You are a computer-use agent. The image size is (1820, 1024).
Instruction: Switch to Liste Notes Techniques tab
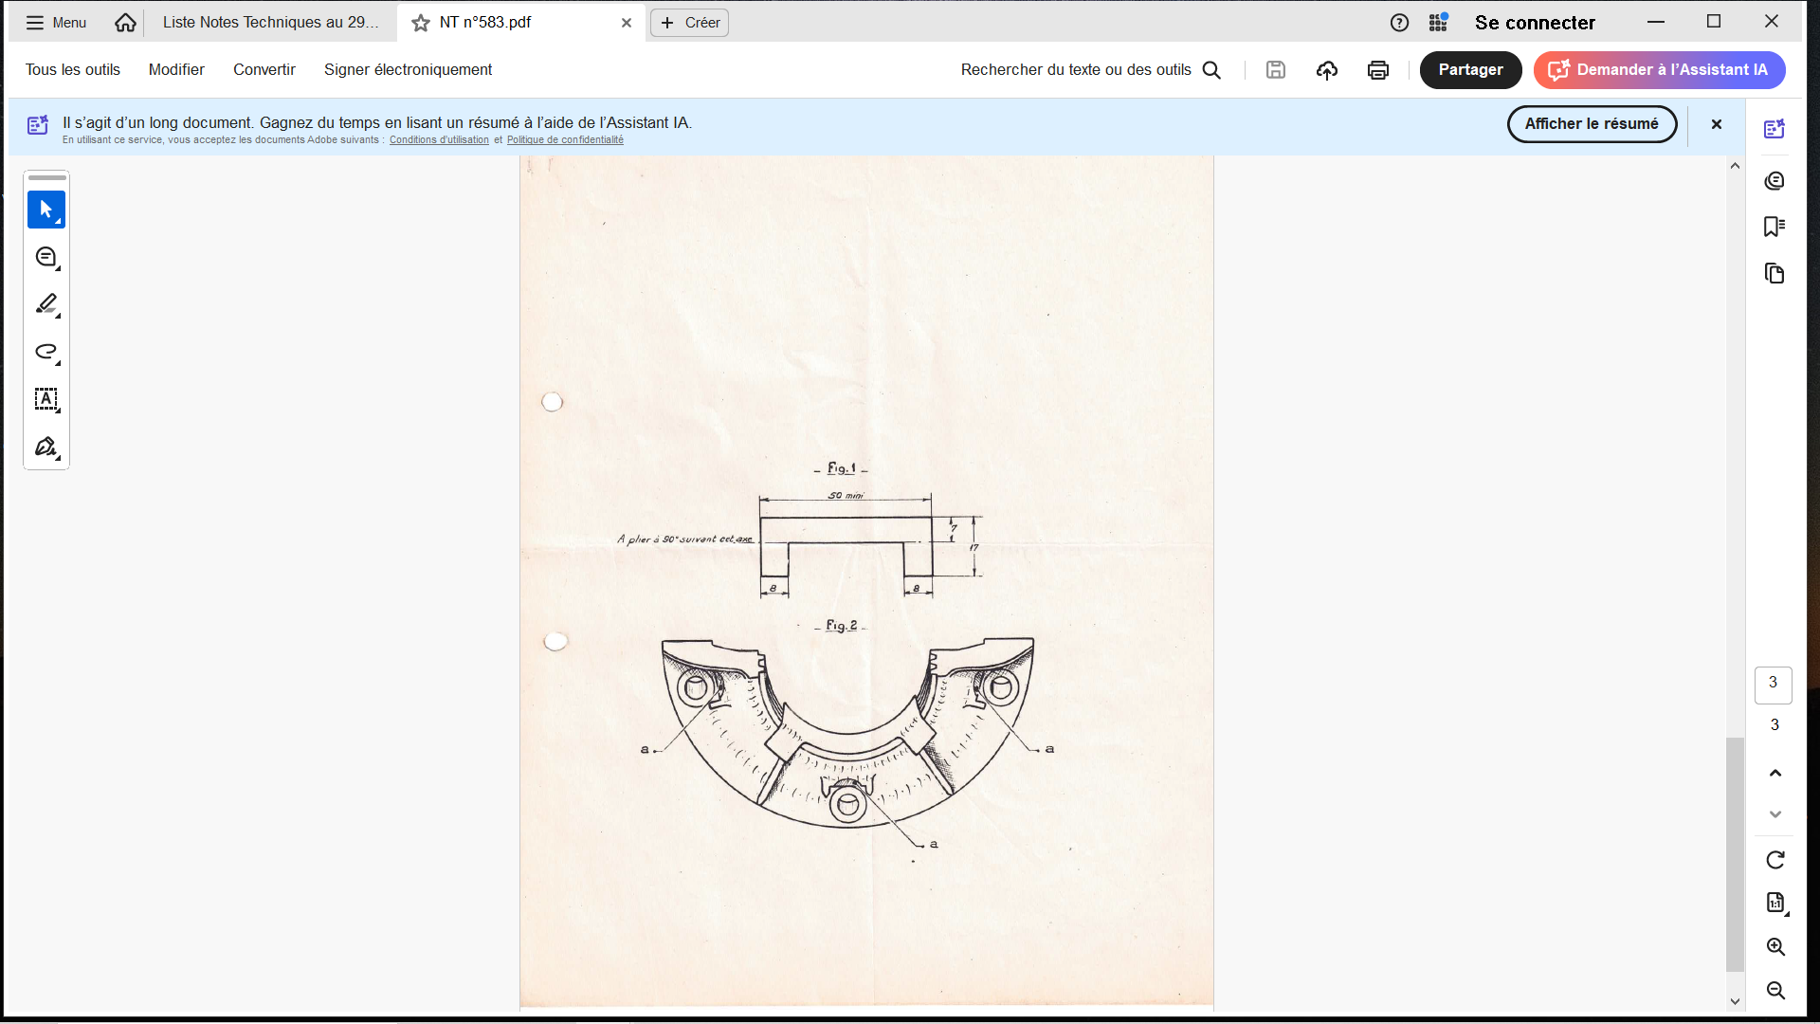(270, 23)
